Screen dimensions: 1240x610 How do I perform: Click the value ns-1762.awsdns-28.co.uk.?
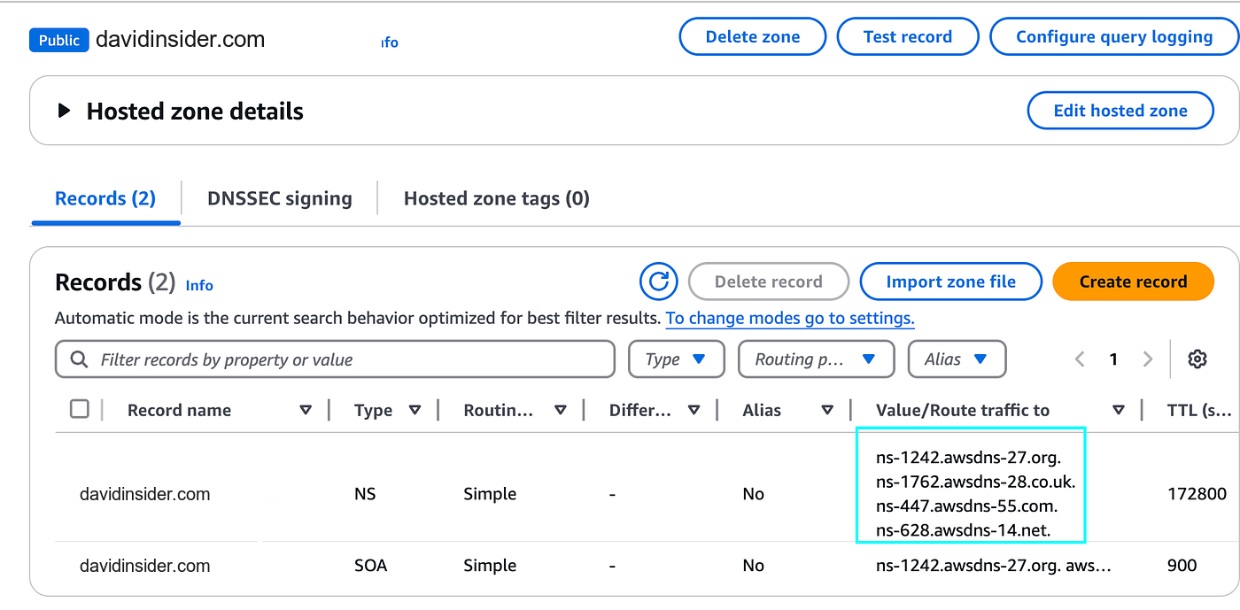pyautogui.click(x=975, y=482)
